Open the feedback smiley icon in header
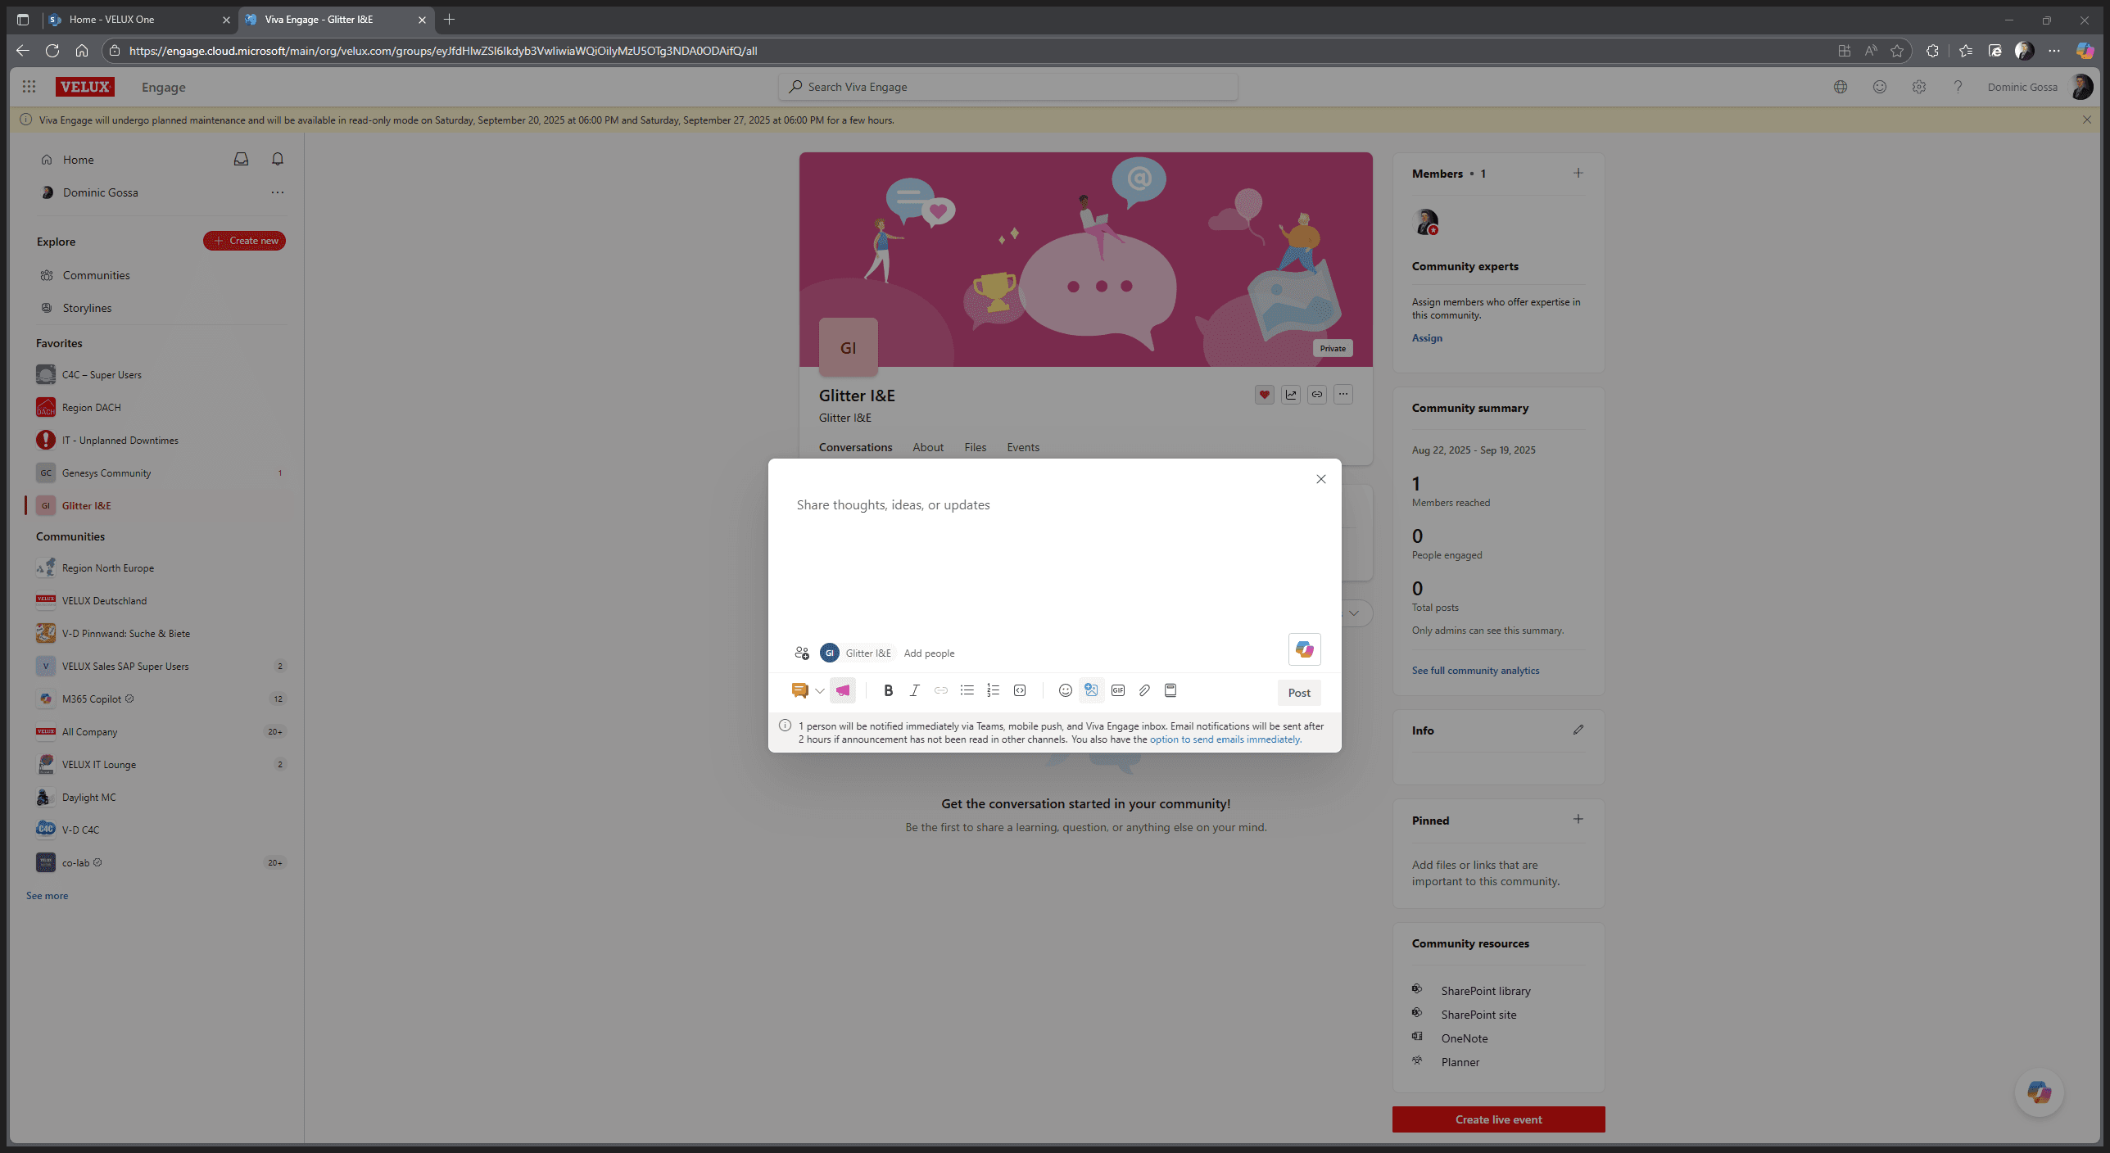The image size is (2110, 1153). pyautogui.click(x=1879, y=87)
